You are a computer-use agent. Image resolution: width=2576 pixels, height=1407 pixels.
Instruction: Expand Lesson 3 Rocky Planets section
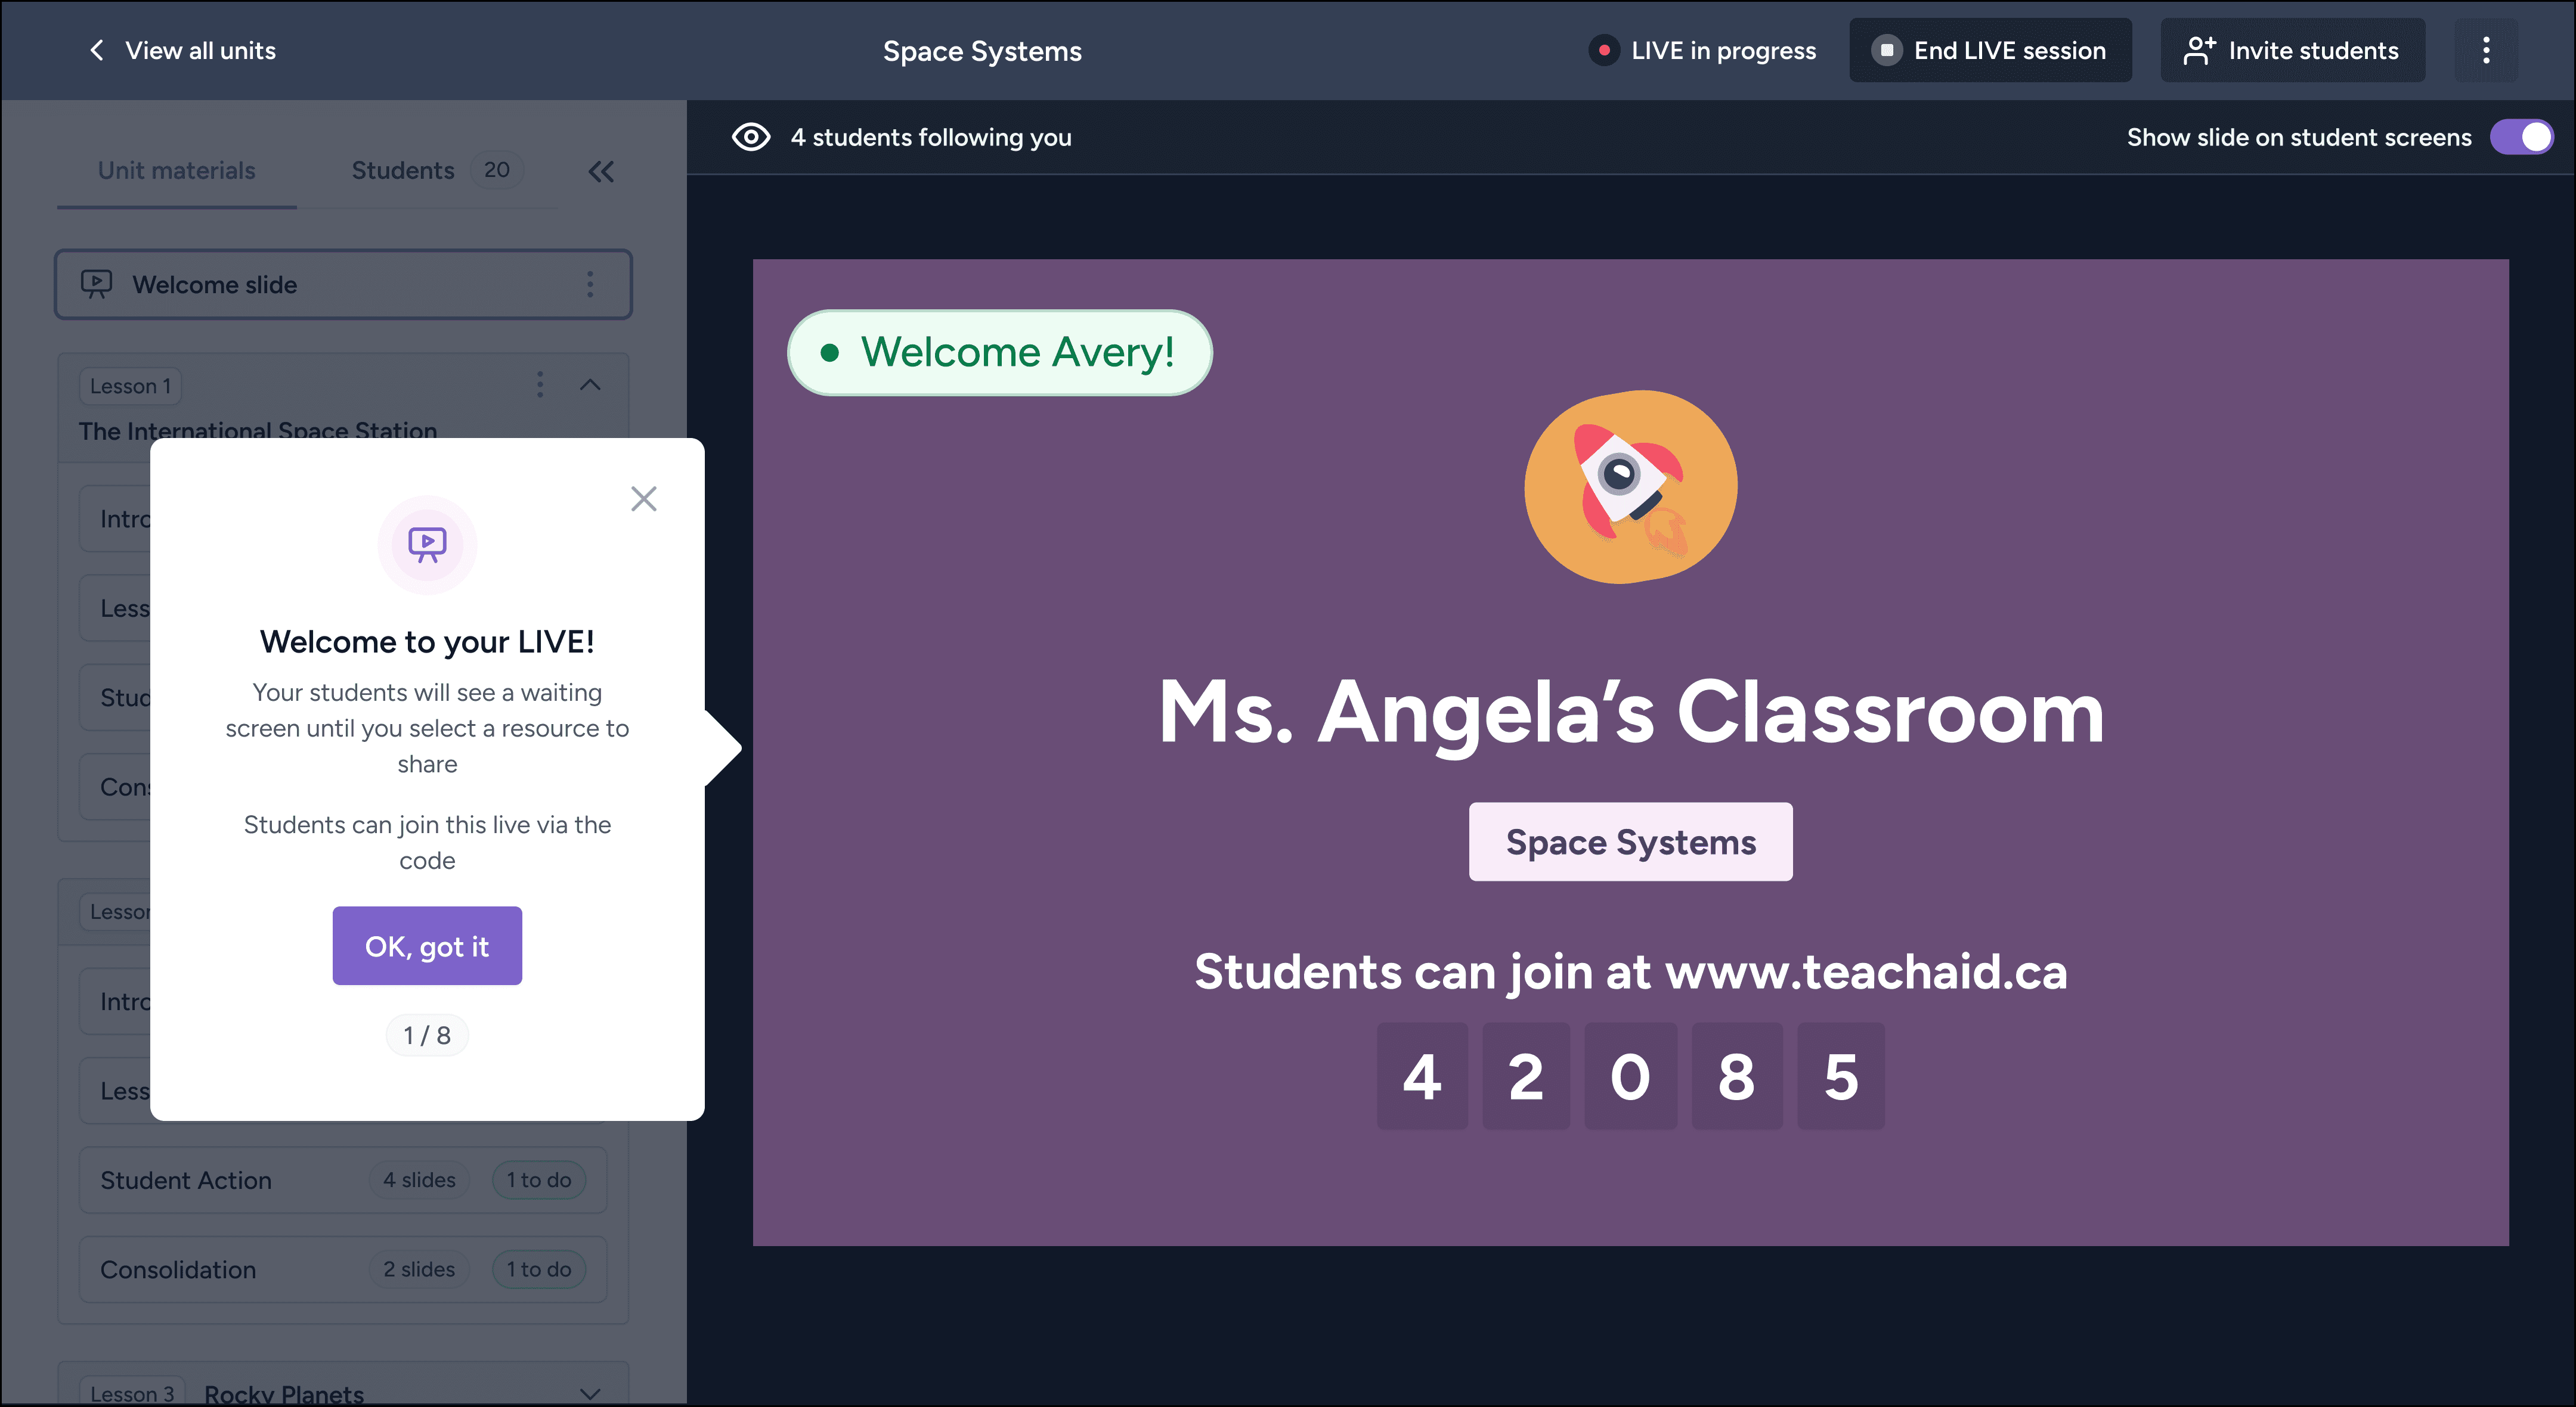pos(590,1392)
